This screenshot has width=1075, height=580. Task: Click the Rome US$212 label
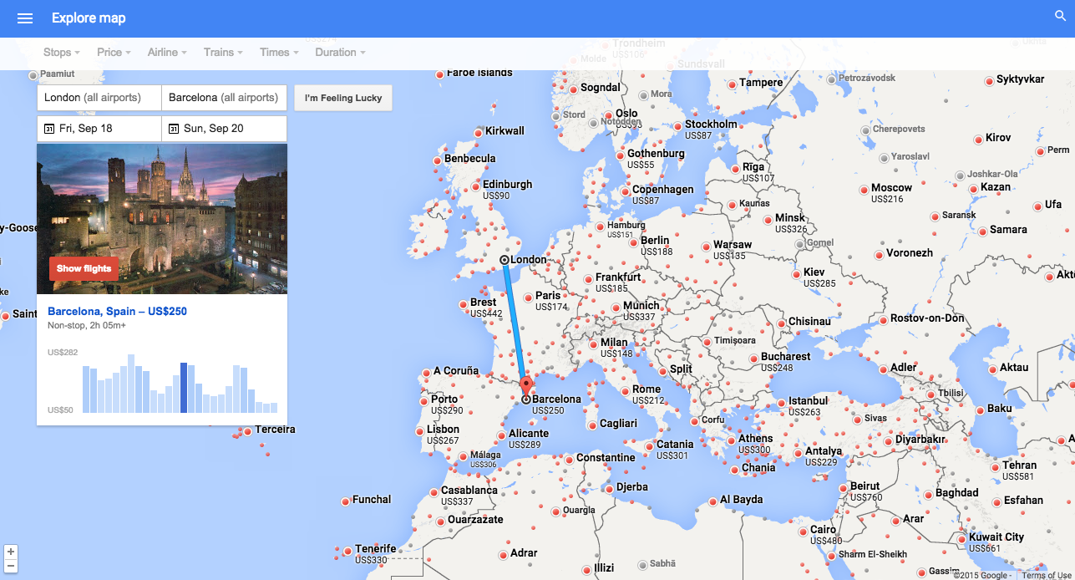(647, 394)
